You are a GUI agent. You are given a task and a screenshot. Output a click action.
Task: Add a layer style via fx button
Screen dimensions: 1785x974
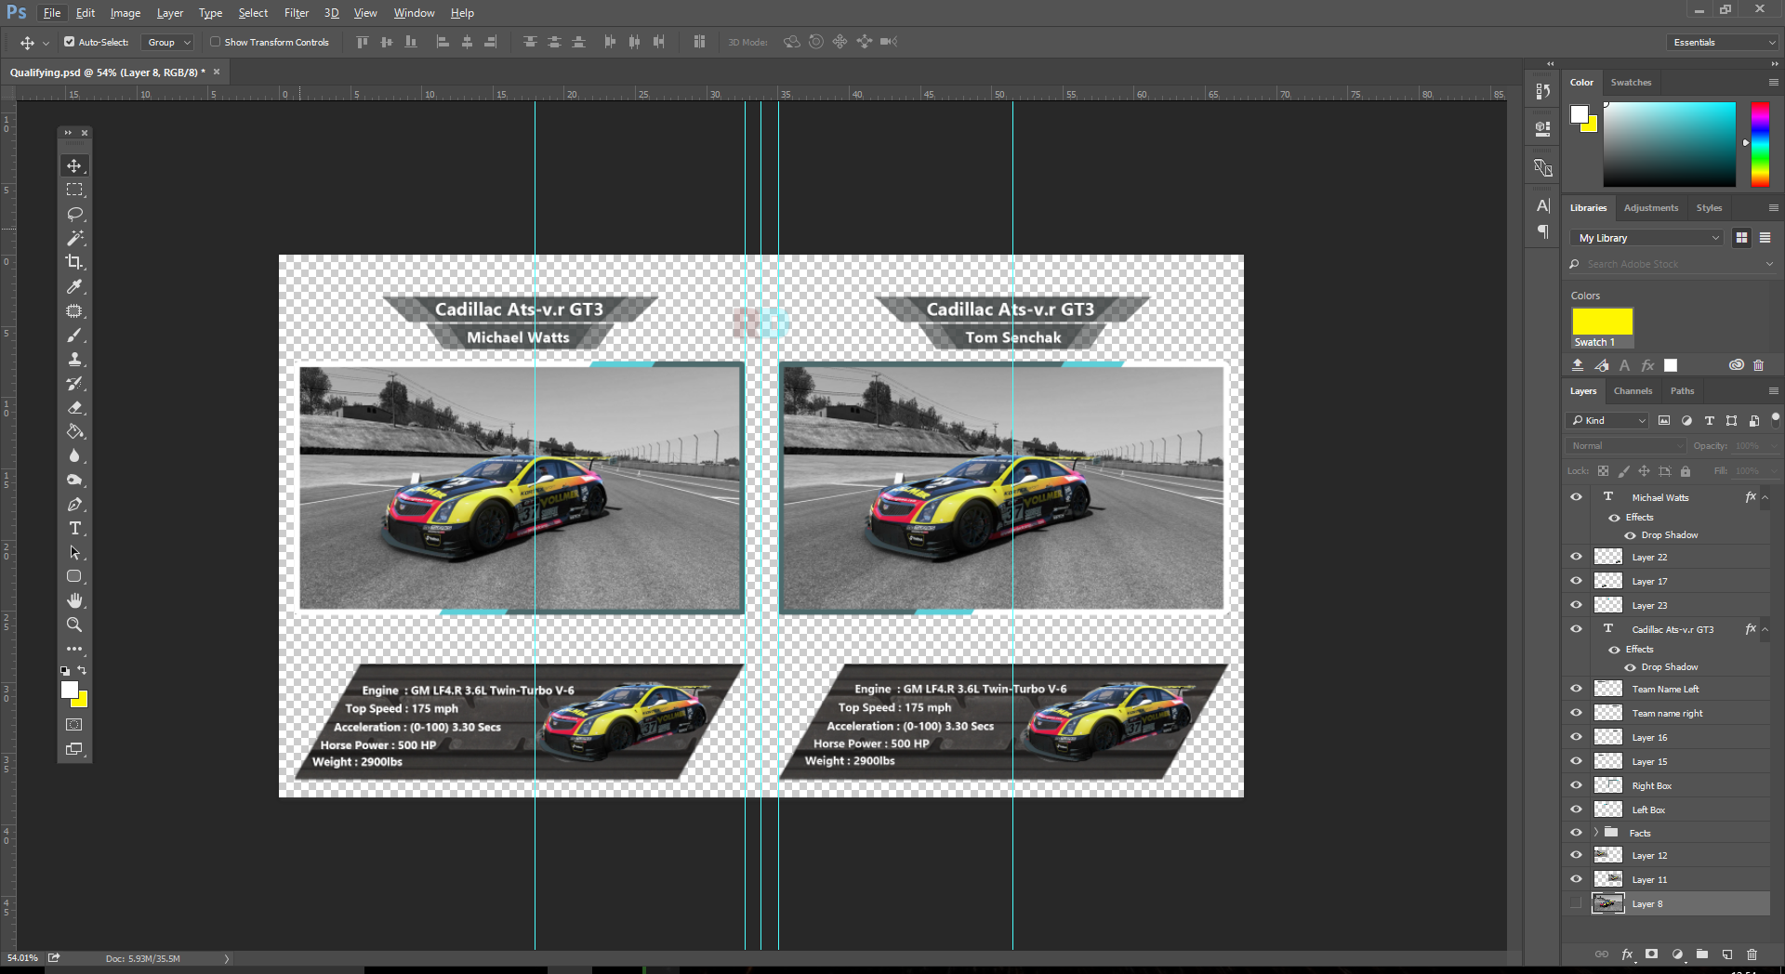point(1627,954)
